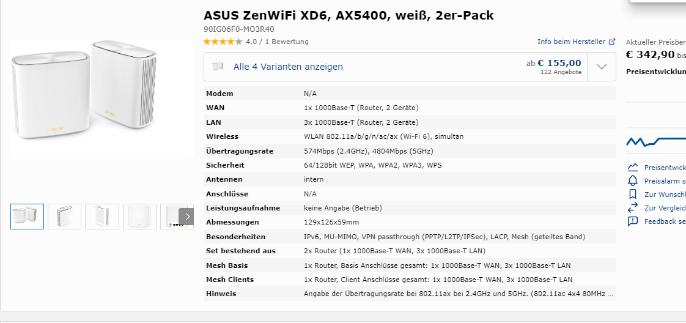Click the feedback speech bubble icon
The width and height of the screenshot is (686, 323).
point(633,221)
